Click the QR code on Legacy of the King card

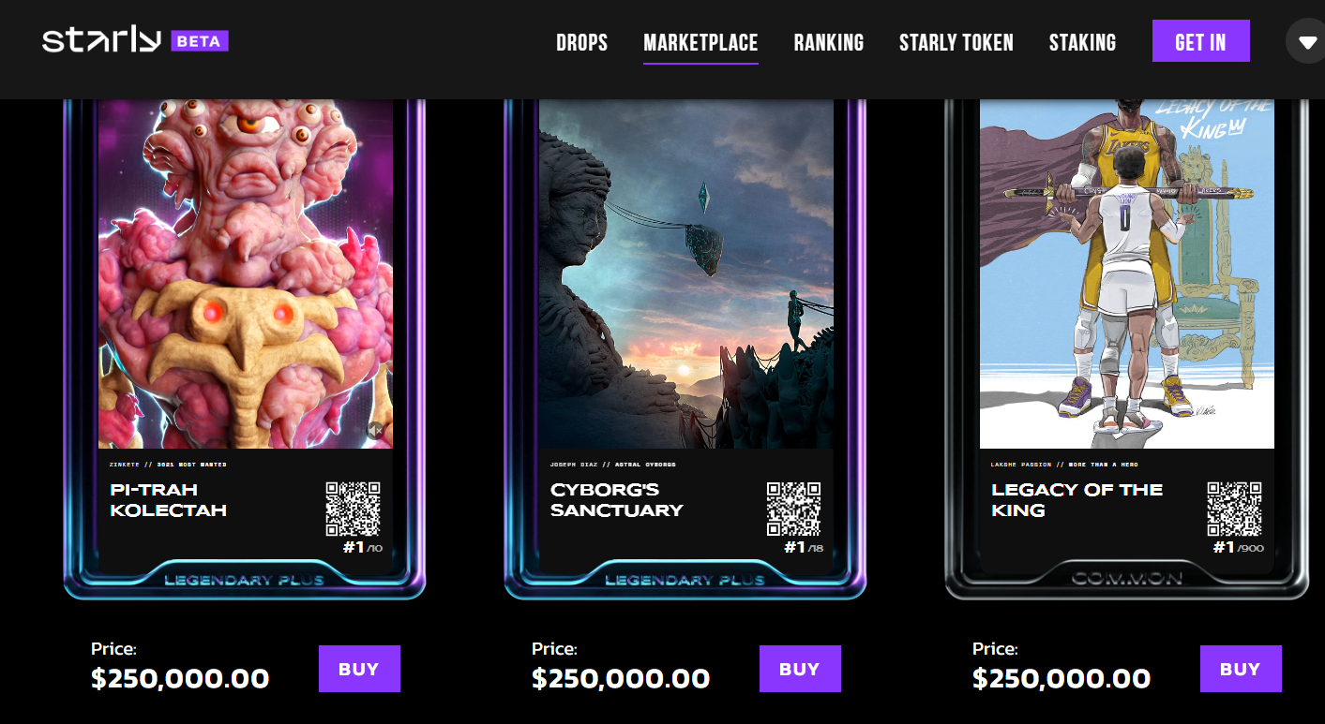pyautogui.click(x=1234, y=509)
